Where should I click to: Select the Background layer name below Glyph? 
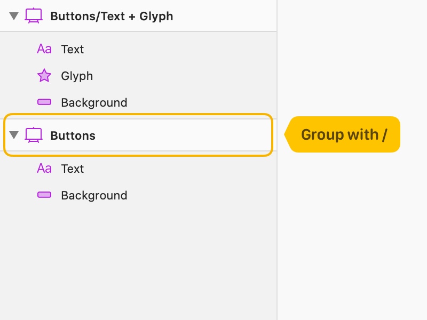94,103
